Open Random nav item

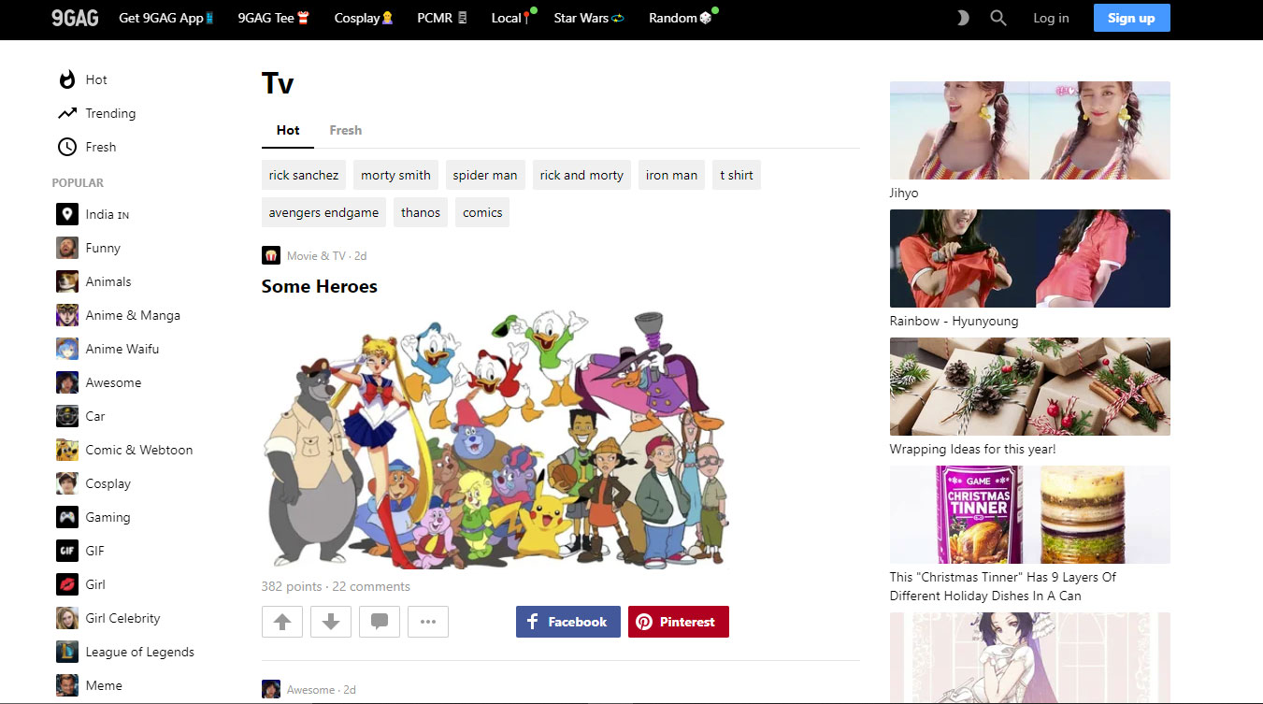pyautogui.click(x=681, y=18)
